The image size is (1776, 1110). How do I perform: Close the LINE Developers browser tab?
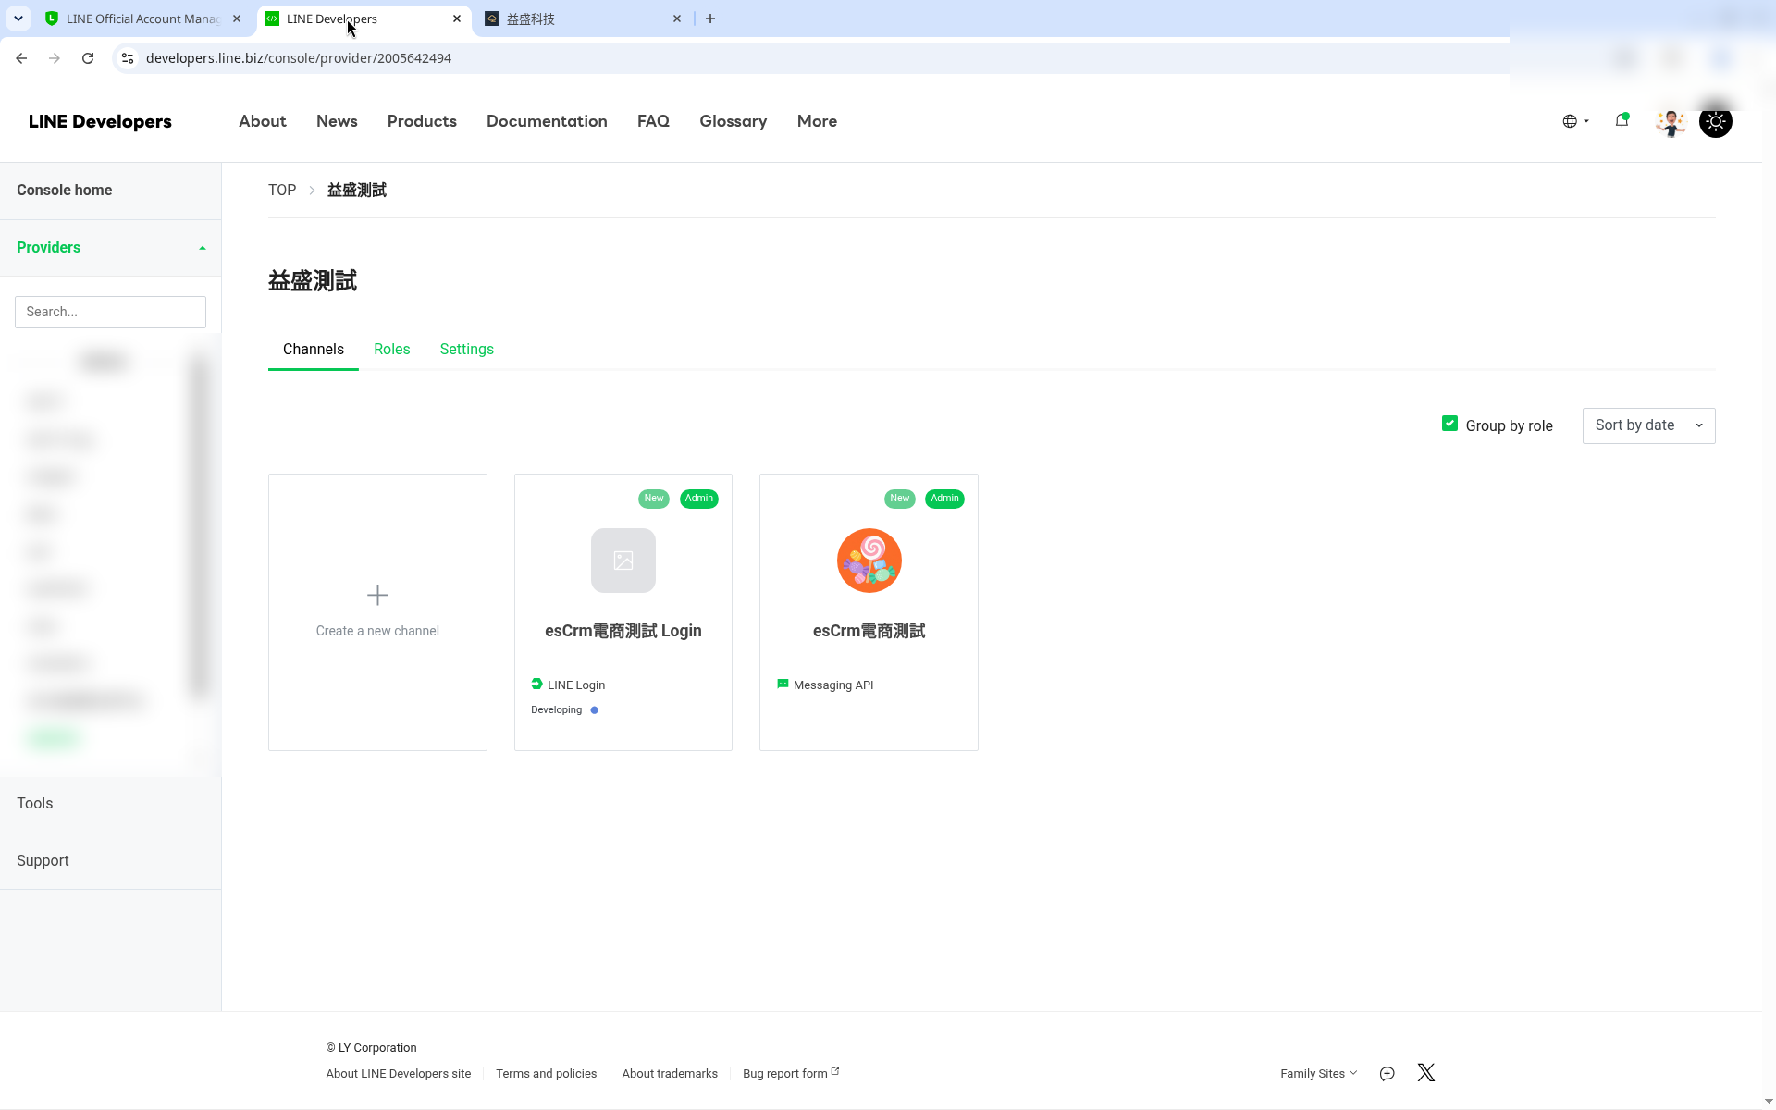(x=457, y=18)
